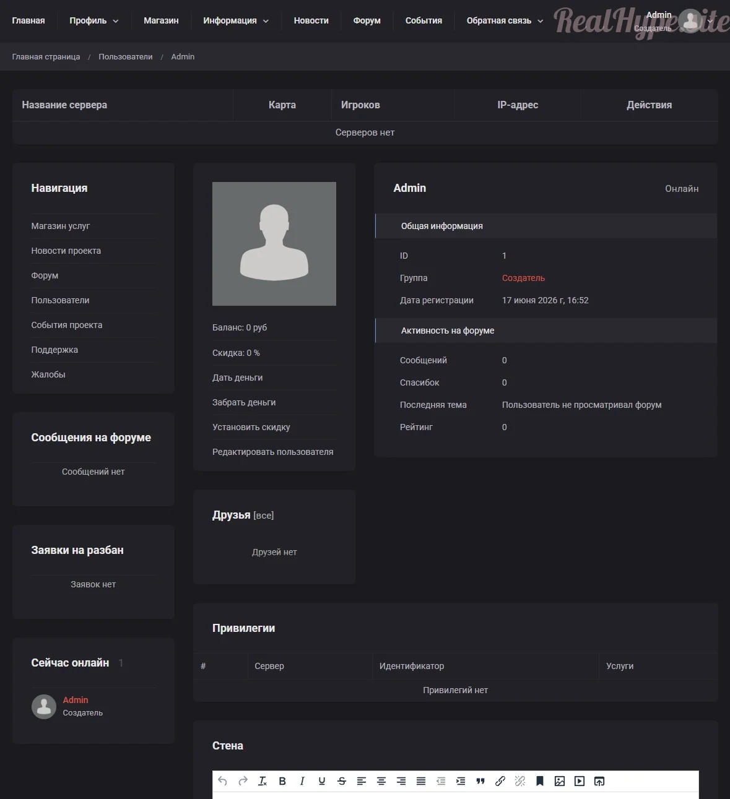Go to Форум in the top menu
The image size is (730, 799).
click(367, 20)
